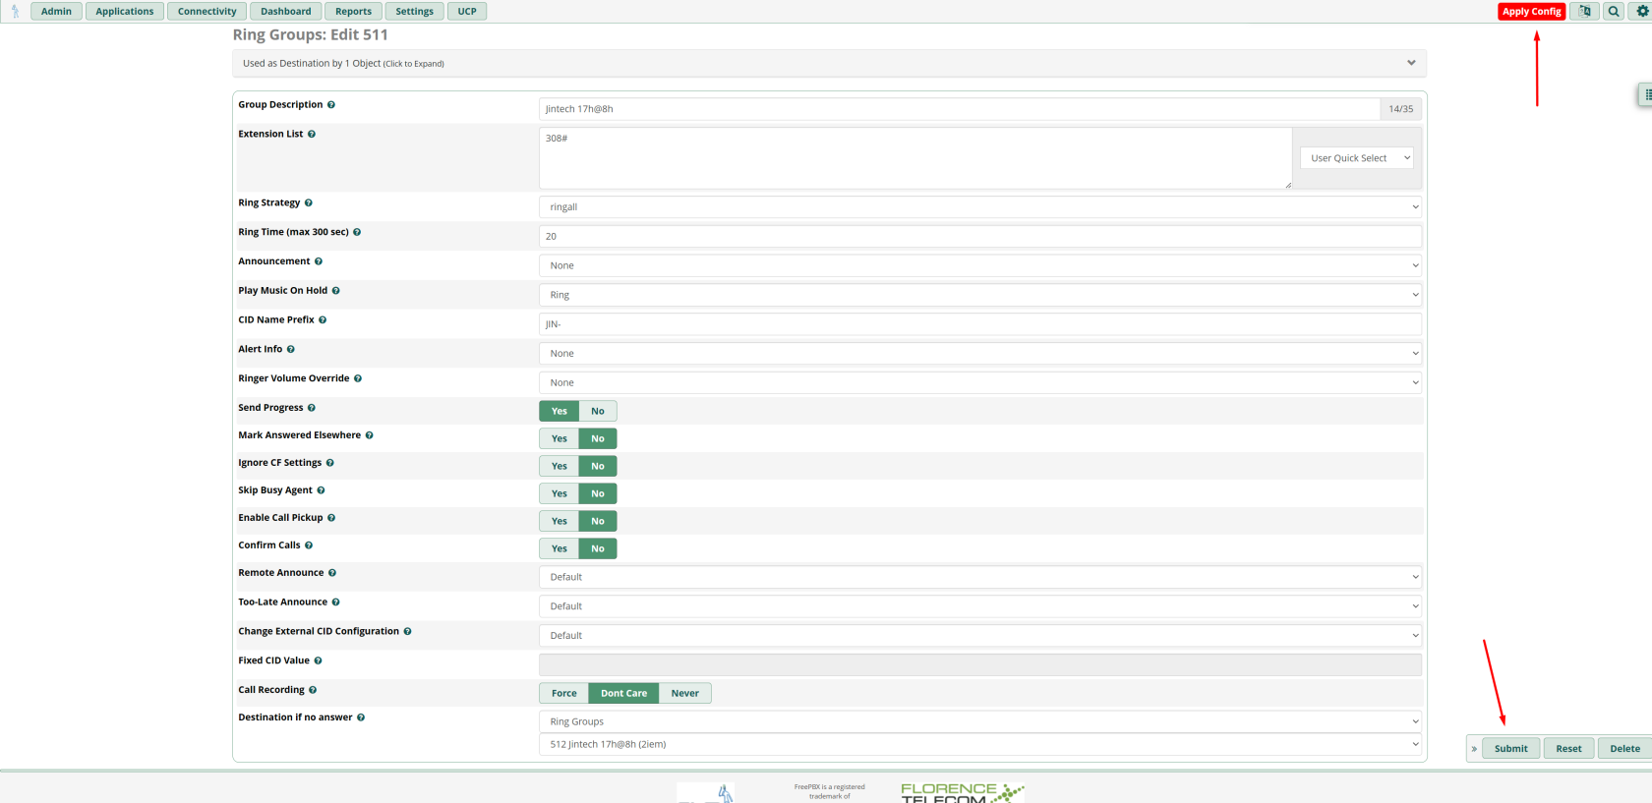The height and width of the screenshot is (803, 1652).
Task: Open the language selector icon in top bar
Action: click(x=1584, y=12)
